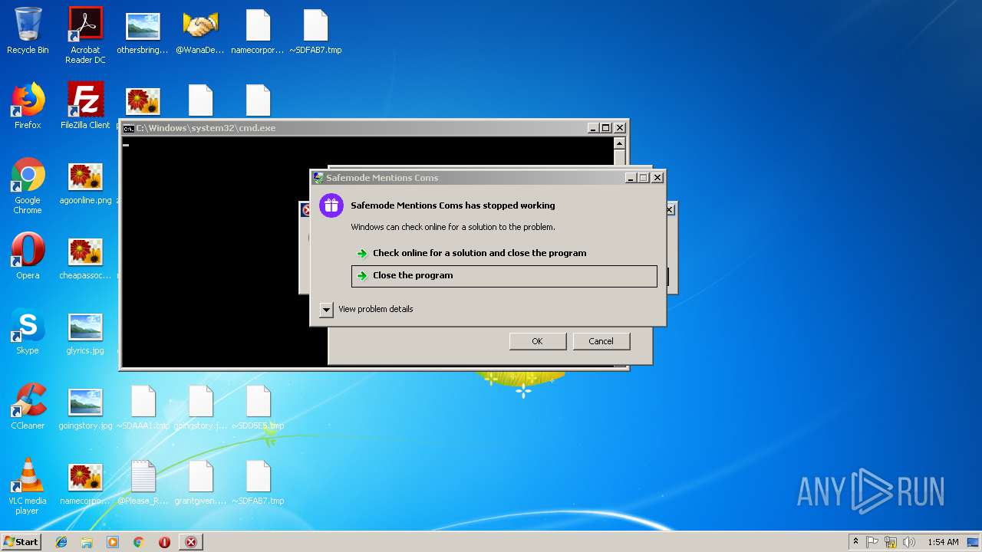Image resolution: width=982 pixels, height=552 pixels.
Task: Open Chrome from the taskbar
Action: [x=138, y=542]
